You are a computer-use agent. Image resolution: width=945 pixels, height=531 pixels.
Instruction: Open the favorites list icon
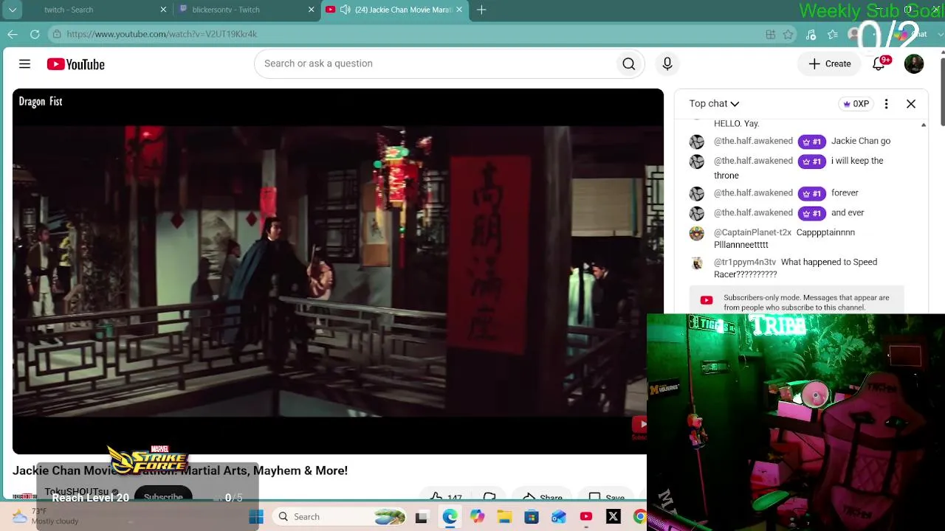(833, 34)
